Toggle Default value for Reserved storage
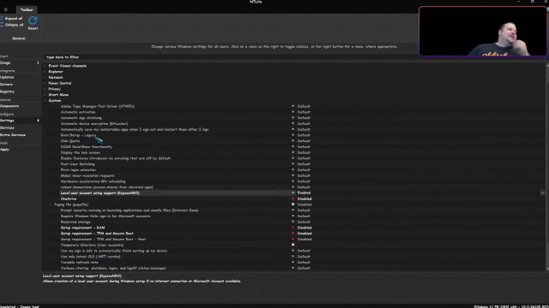 [x=304, y=222]
